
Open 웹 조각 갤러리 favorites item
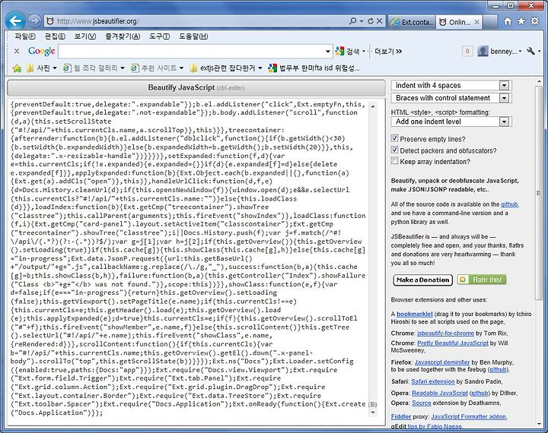coord(94,68)
